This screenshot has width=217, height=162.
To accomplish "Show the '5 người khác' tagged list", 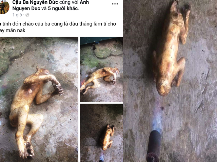I will 63,8.
